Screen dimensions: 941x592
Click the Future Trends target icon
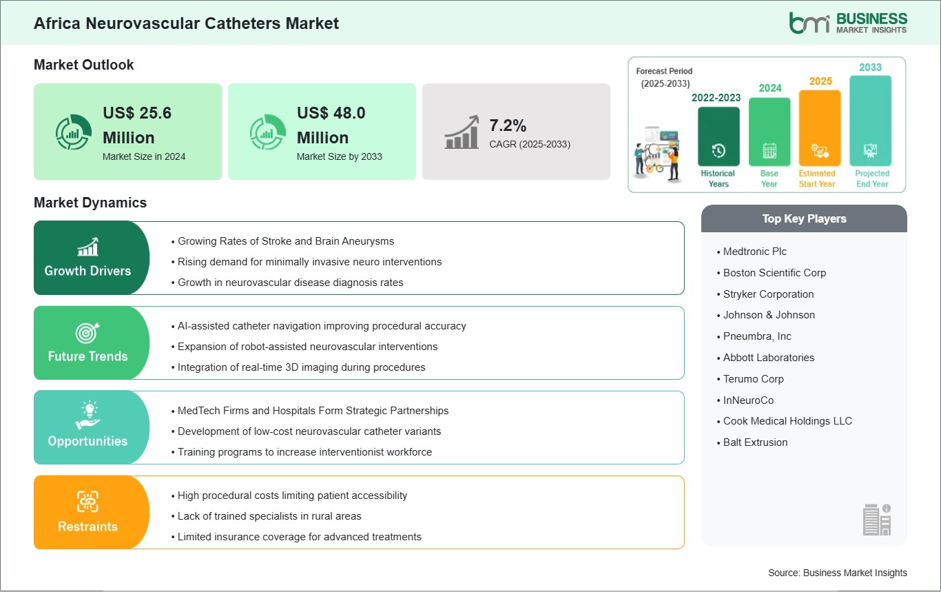pos(87,333)
